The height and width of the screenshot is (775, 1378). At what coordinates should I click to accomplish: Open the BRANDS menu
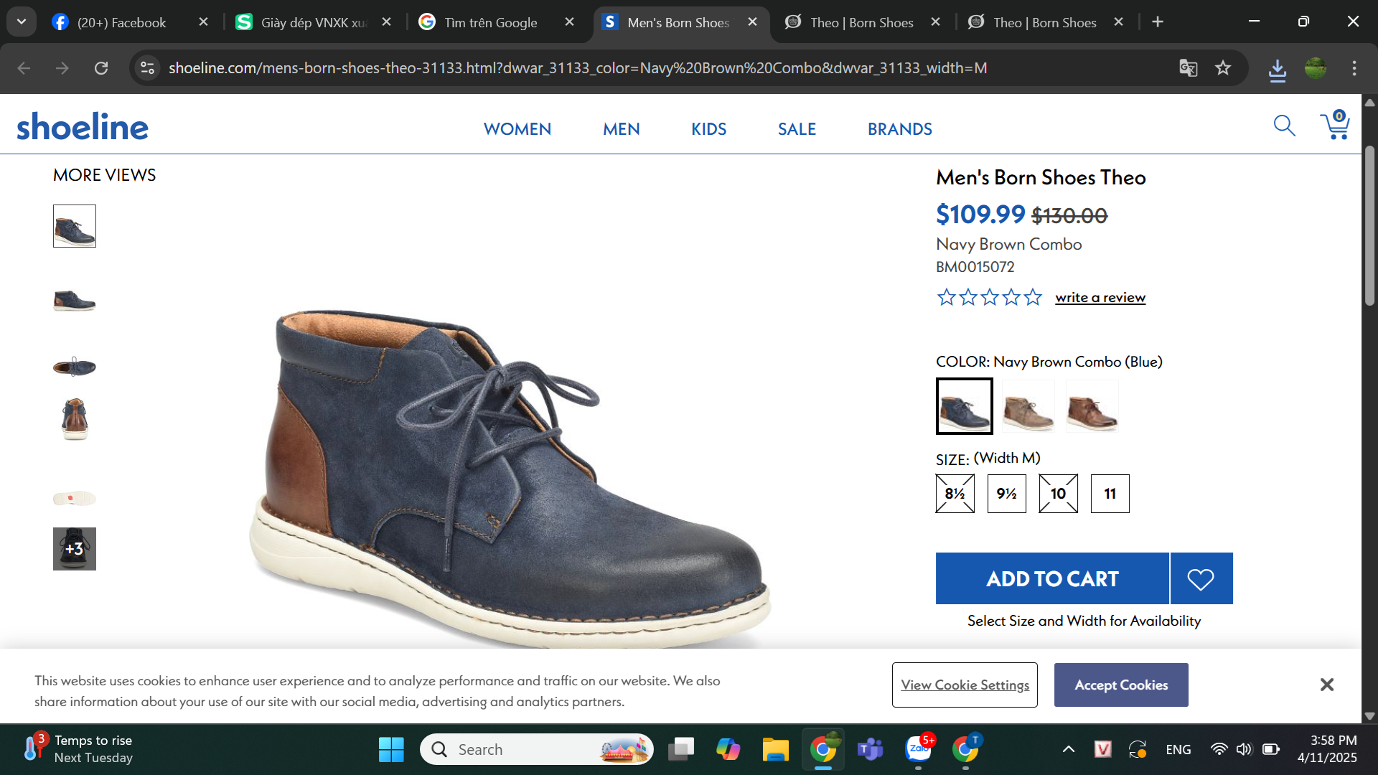tap(900, 129)
